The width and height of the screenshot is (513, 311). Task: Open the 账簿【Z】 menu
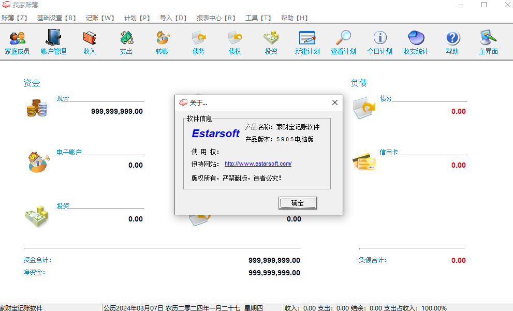pos(14,18)
